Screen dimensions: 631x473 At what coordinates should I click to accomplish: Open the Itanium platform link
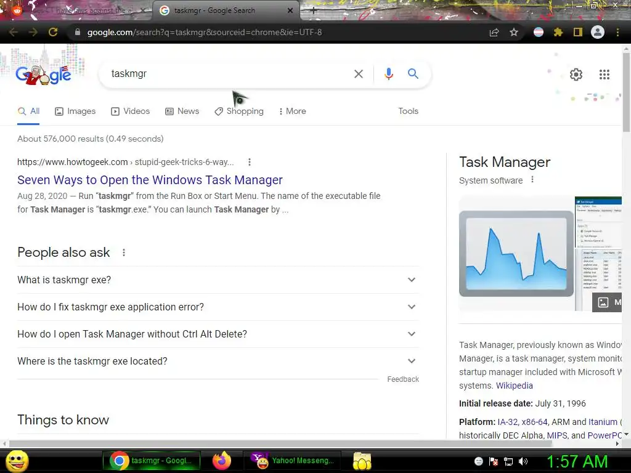pos(603,422)
